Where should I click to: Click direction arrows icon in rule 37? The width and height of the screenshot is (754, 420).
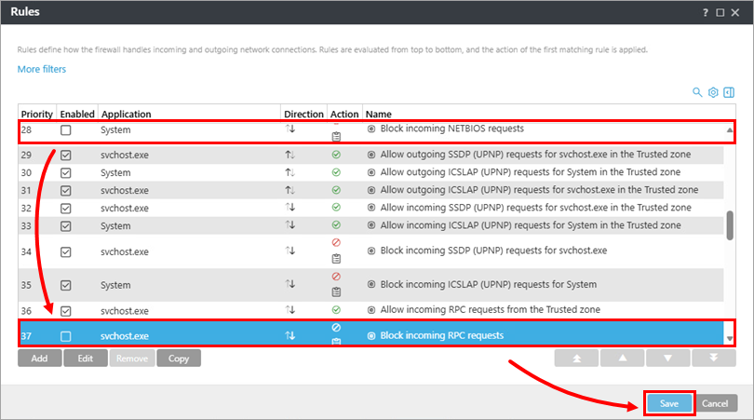pos(289,335)
